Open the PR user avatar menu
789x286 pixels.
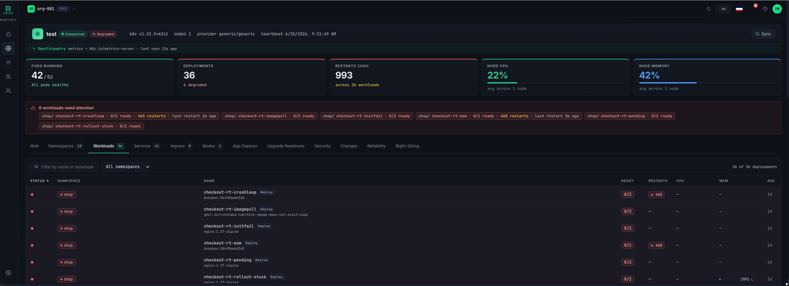[x=777, y=9]
